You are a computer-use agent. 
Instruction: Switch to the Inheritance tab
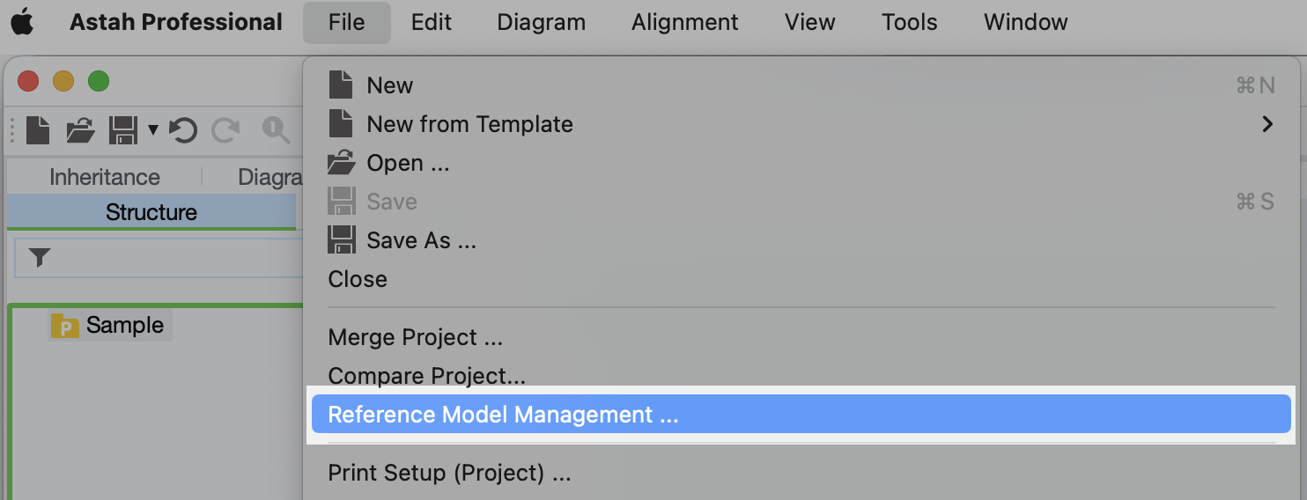[104, 177]
